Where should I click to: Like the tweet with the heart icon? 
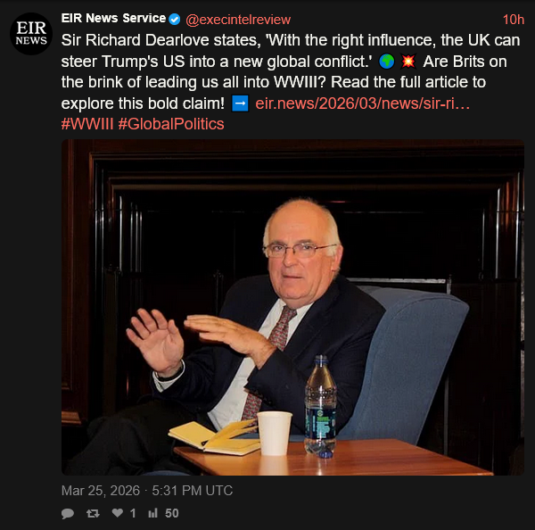(x=117, y=513)
